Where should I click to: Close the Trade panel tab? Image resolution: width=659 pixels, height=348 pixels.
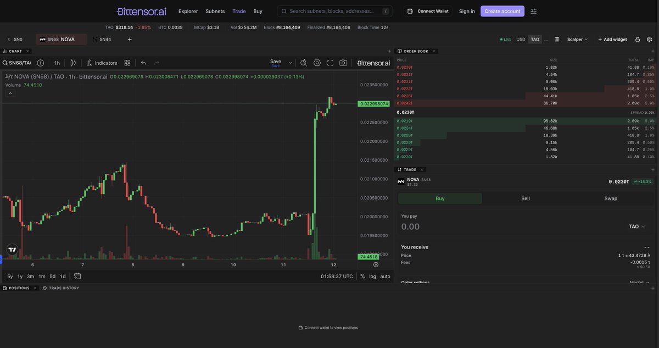coord(422,170)
